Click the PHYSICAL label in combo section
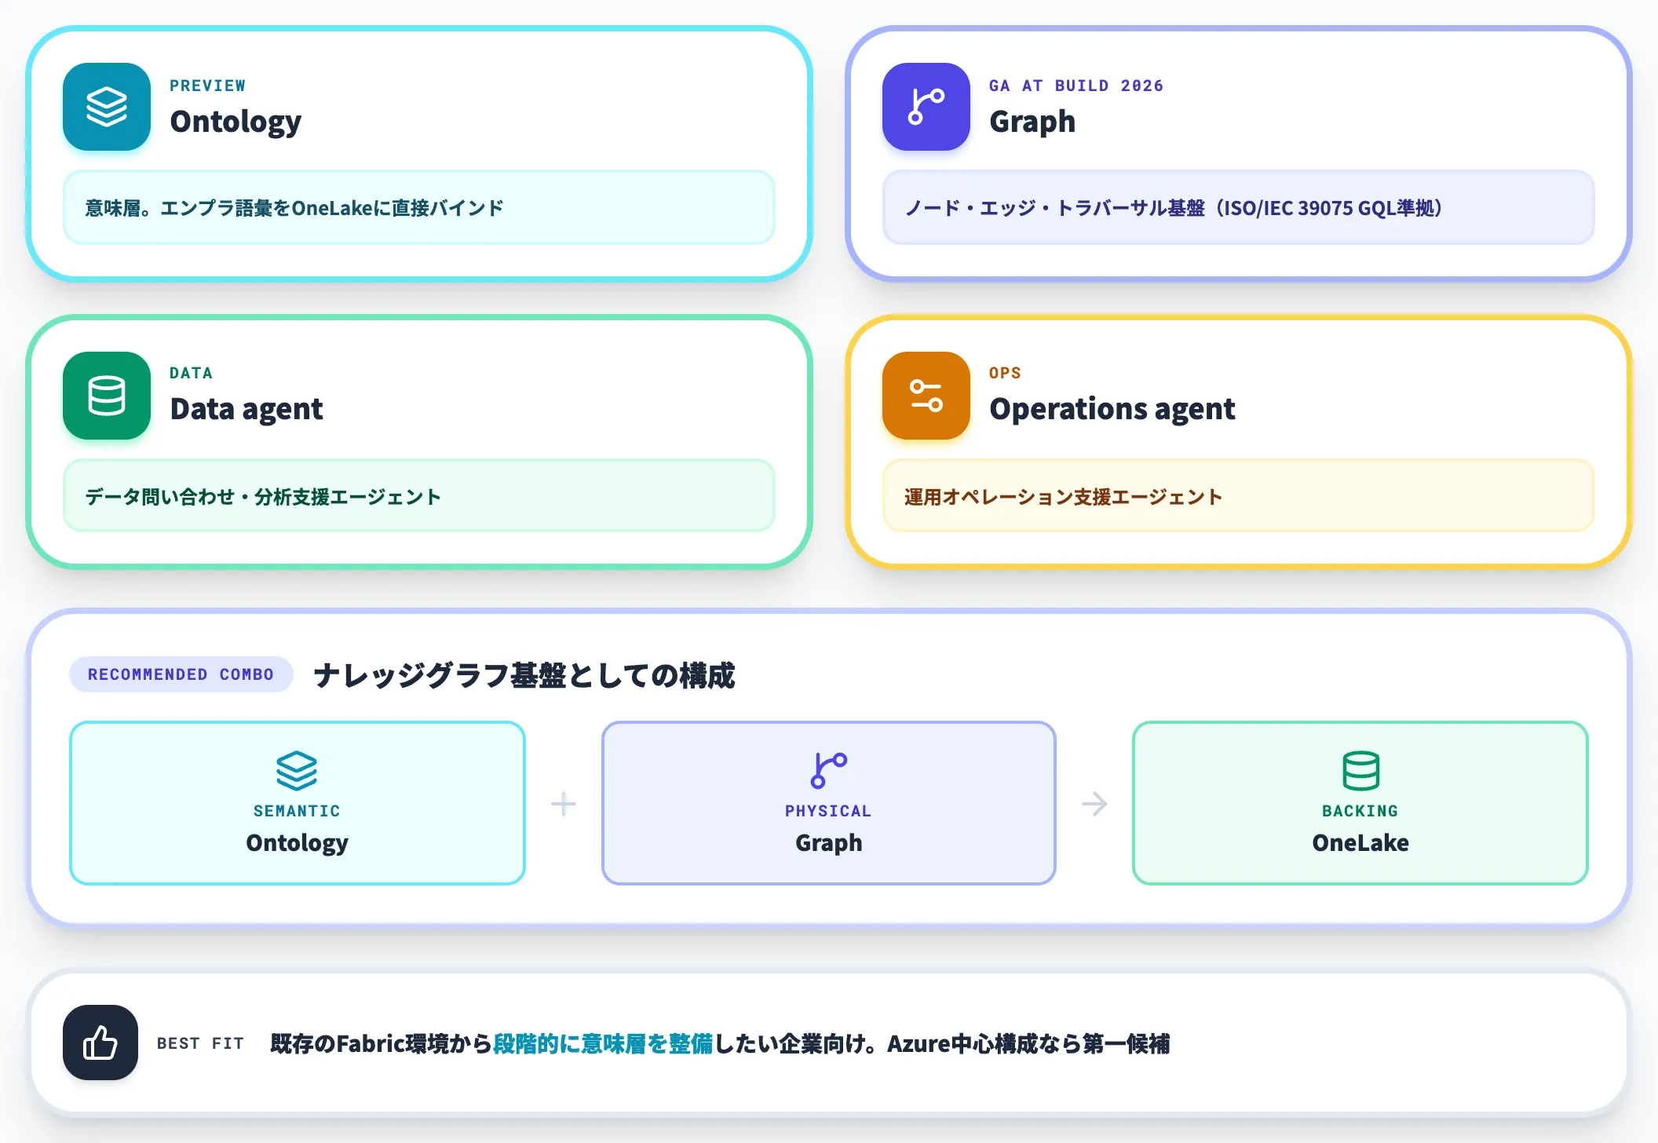This screenshot has width=1658, height=1143. (828, 811)
